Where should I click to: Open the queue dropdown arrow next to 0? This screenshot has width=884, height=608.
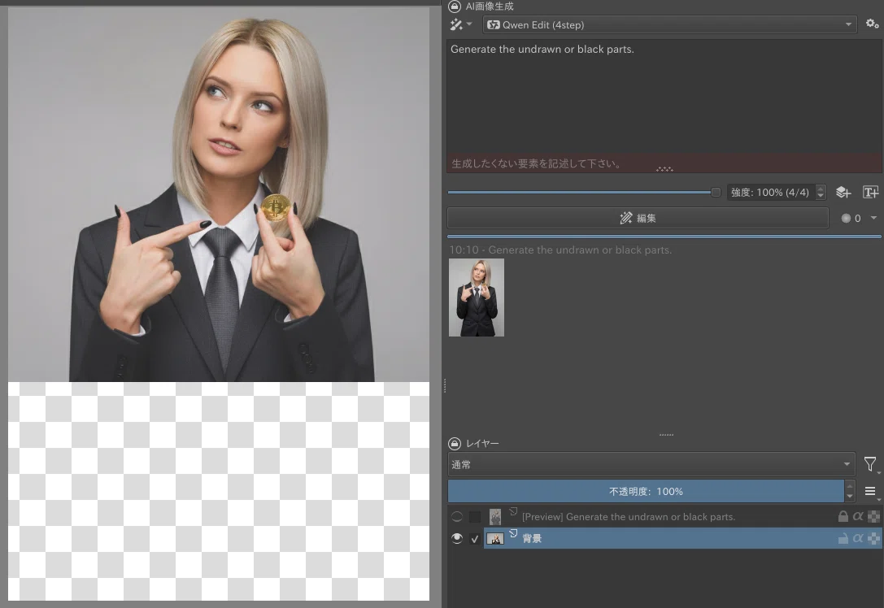[874, 218]
